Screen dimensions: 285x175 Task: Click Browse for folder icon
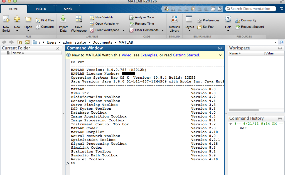27,42
